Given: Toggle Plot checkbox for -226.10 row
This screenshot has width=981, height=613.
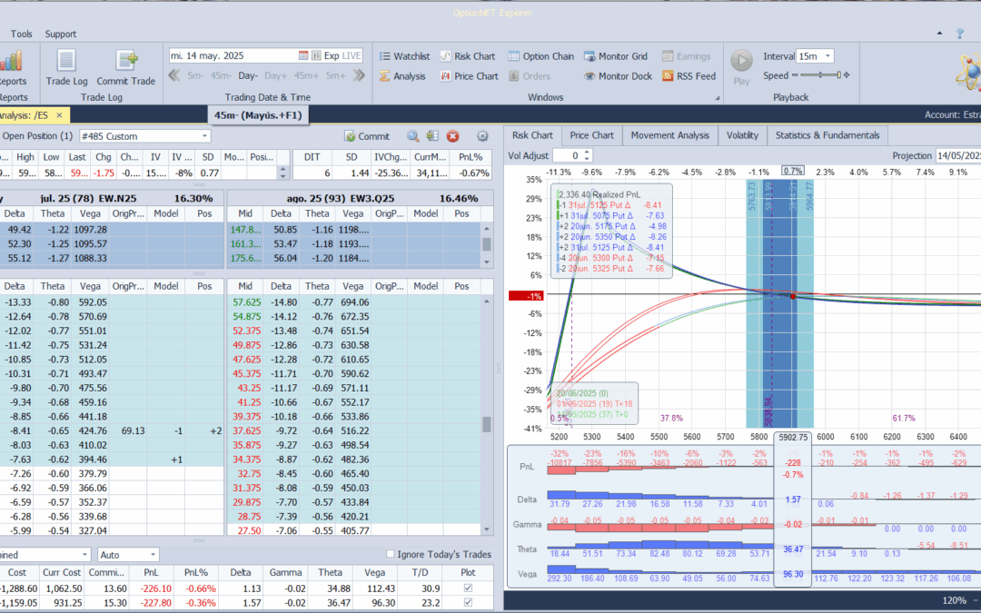Looking at the screenshot, I should pyautogui.click(x=468, y=588).
